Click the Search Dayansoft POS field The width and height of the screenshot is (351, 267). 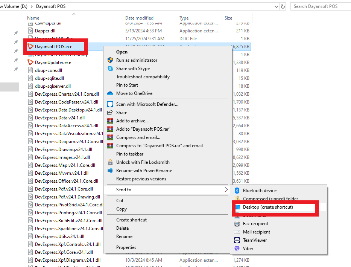point(321,6)
